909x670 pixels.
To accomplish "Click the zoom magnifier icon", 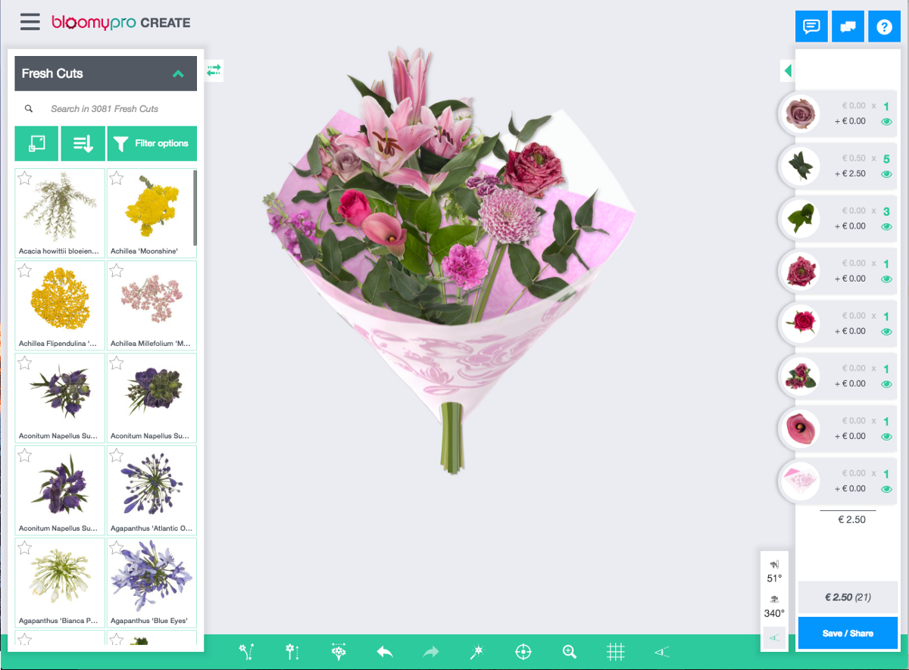I will pyautogui.click(x=570, y=652).
